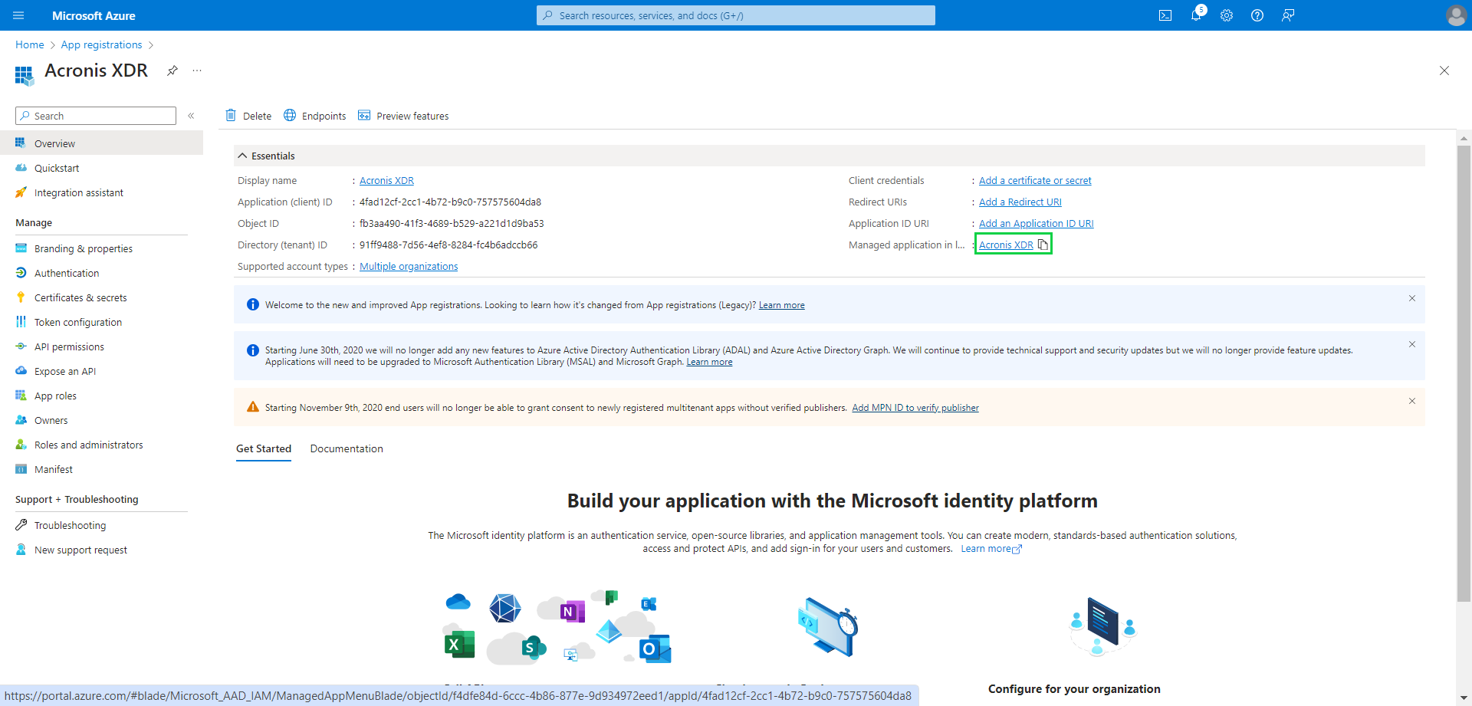
Task: Open the Cloud Shell icon in top bar
Action: (1165, 15)
